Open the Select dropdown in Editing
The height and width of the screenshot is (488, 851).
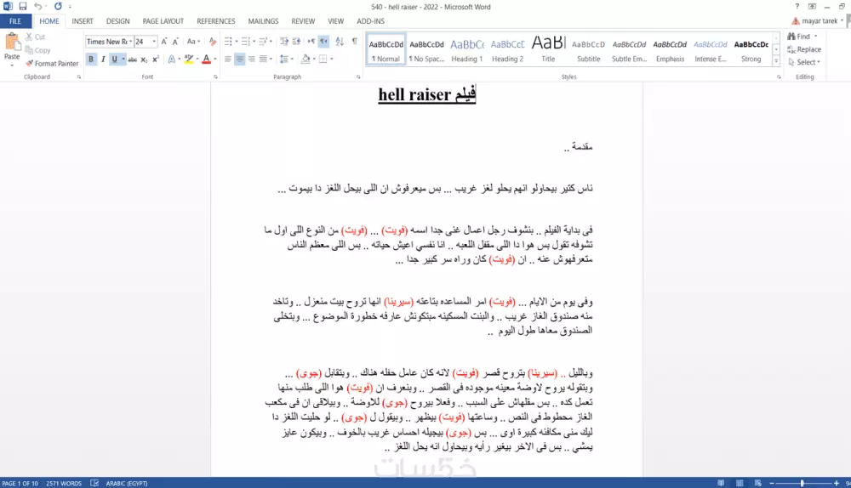coord(804,62)
